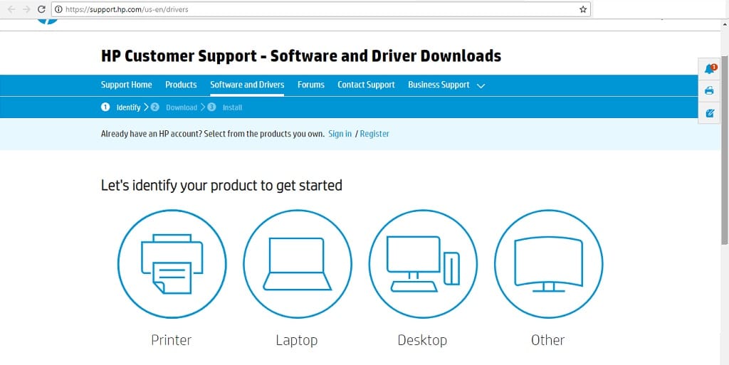This screenshot has width=729, height=365.
Task: Click the Sign in link
Action: 340,134
